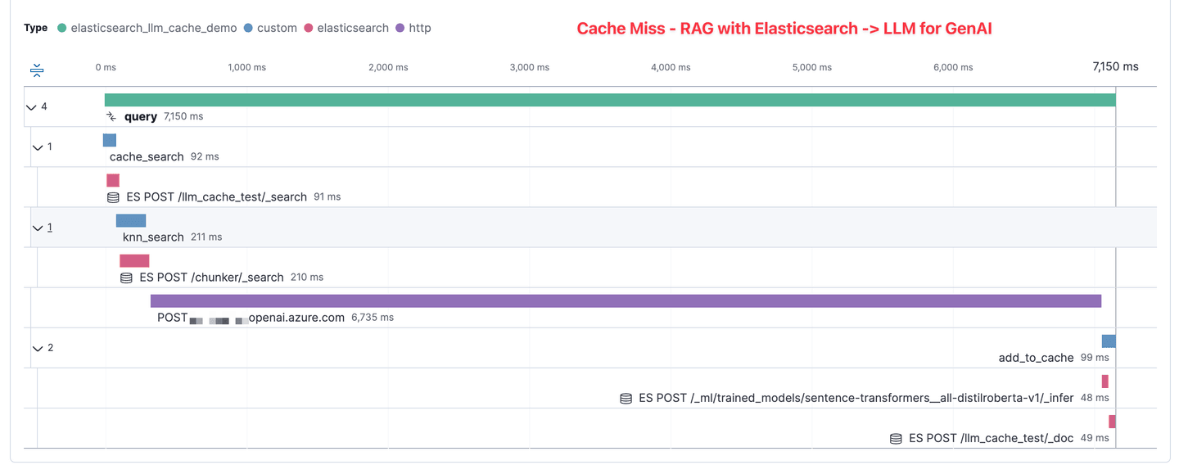Open the knn_search span label
Screen dimensions: 1179x465
[x=153, y=237]
